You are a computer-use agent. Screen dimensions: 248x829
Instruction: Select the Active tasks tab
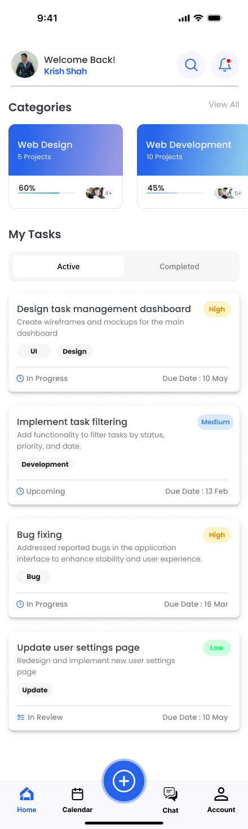[68, 266]
